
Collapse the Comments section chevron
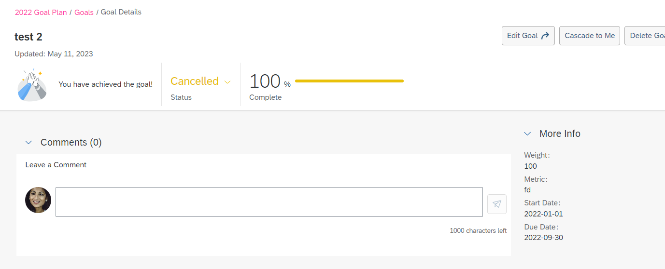coord(28,143)
